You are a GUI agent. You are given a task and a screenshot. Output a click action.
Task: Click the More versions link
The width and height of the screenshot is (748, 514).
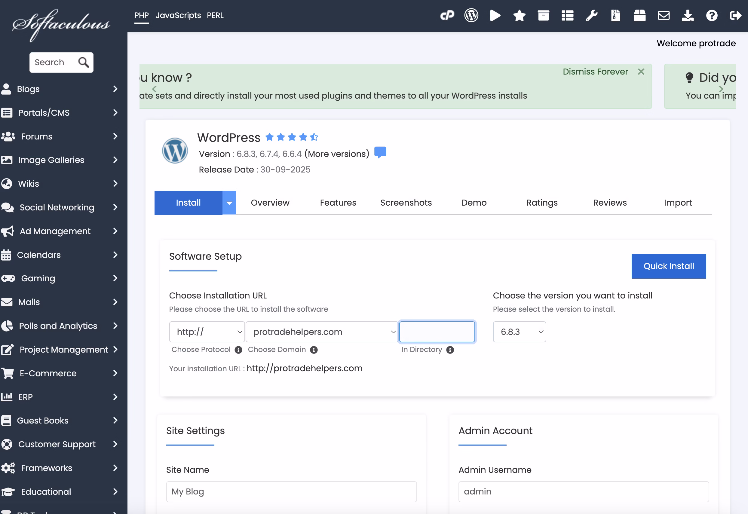coord(337,154)
